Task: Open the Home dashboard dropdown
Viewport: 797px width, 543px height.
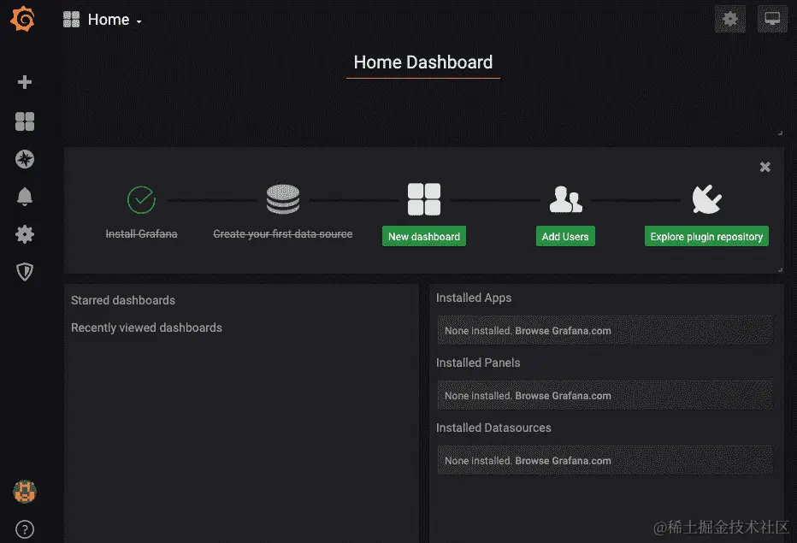Action: [139, 21]
